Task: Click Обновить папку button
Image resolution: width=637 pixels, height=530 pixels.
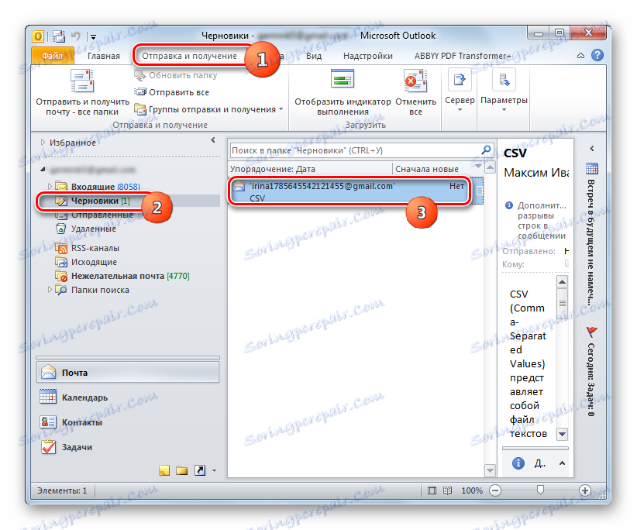Action: pyautogui.click(x=176, y=75)
